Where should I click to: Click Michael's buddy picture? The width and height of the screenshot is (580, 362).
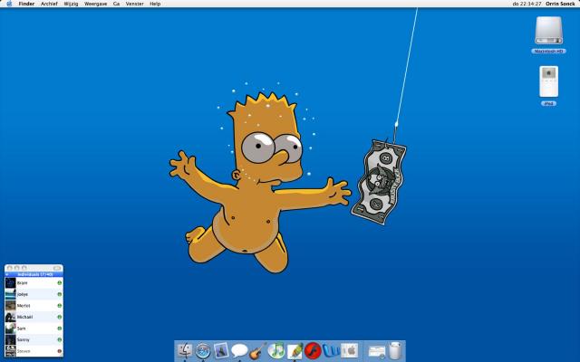(x=10, y=317)
